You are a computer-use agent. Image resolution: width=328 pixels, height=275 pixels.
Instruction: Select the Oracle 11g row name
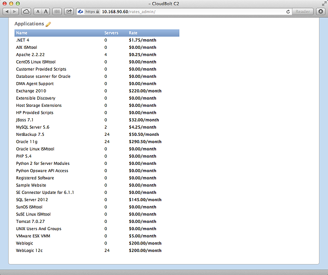27,142
